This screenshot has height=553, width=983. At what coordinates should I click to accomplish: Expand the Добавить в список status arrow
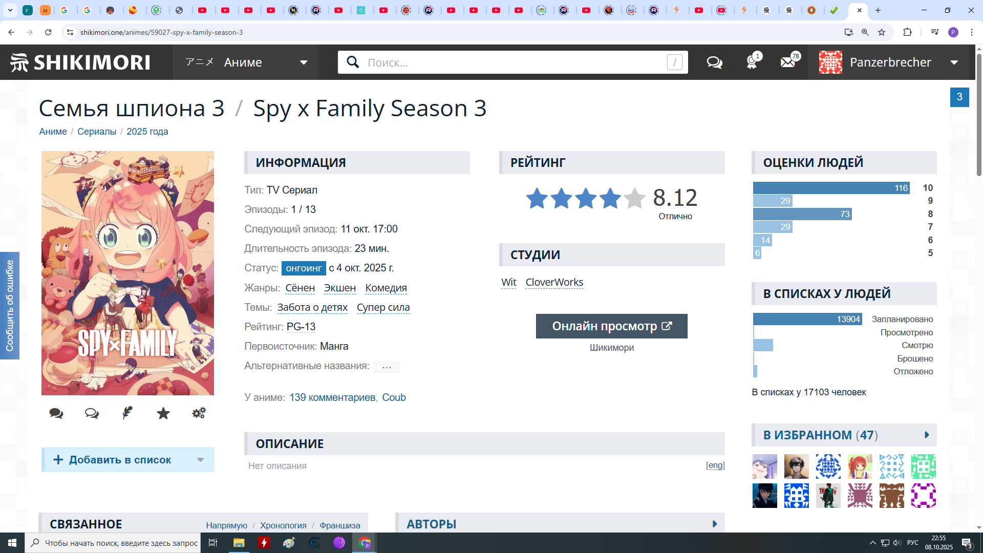200,460
